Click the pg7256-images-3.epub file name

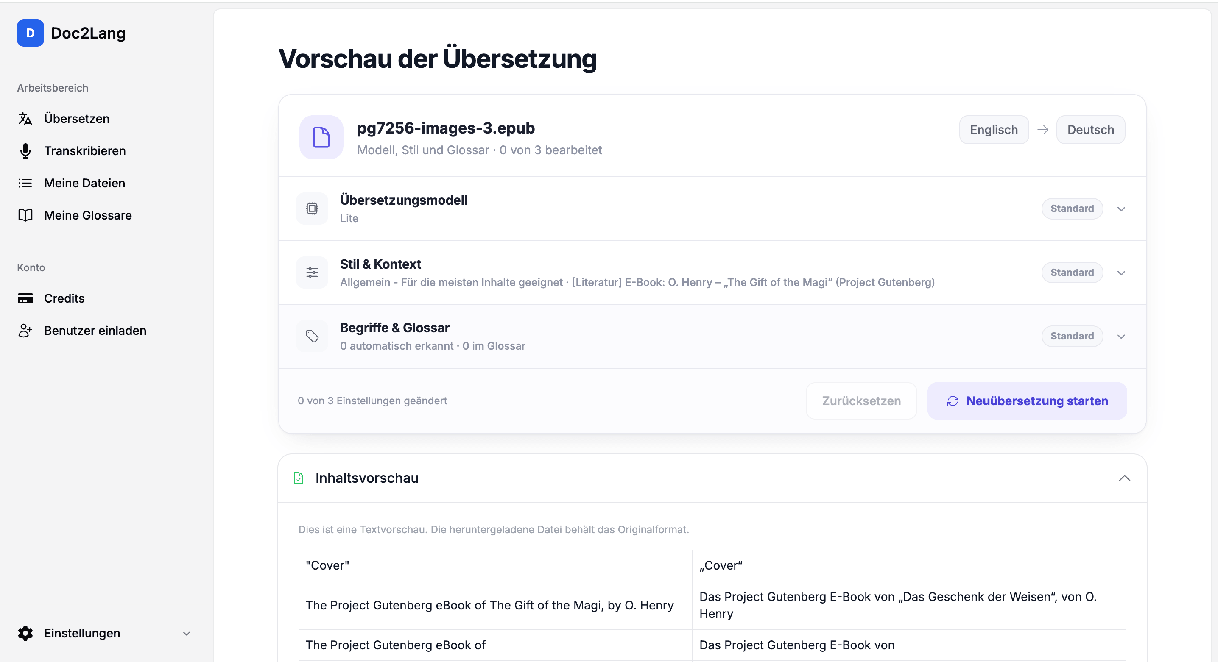coord(445,128)
